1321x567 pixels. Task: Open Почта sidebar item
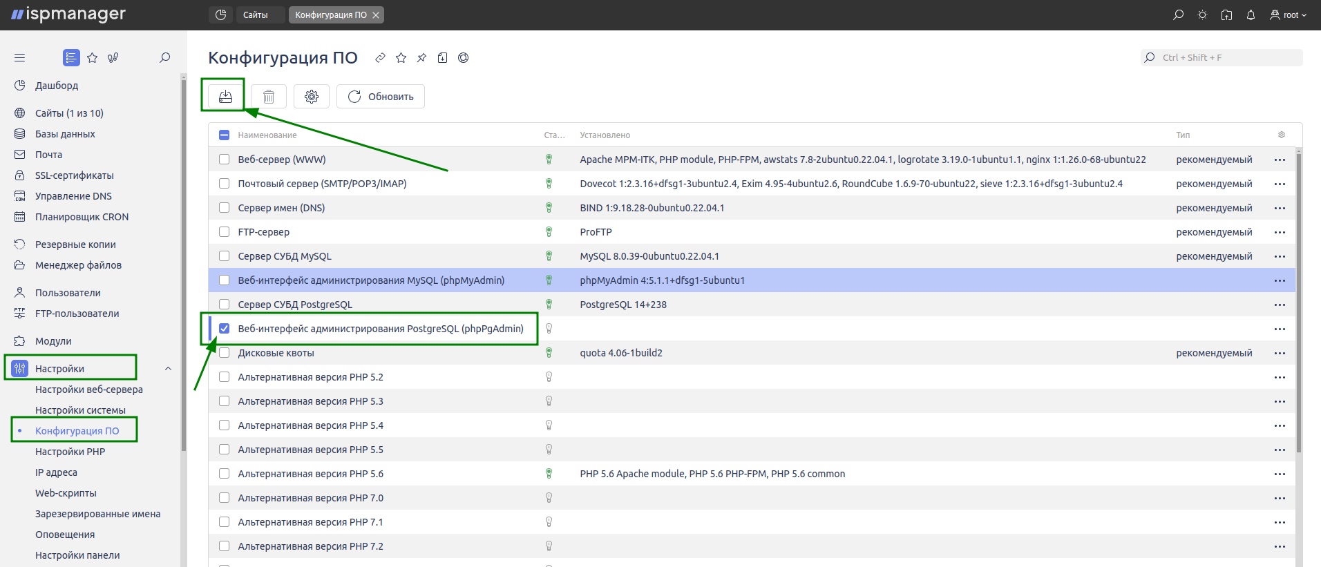[48, 155]
